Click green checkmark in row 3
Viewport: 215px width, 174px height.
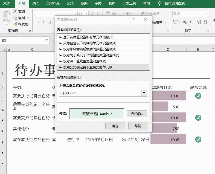click(x=198, y=96)
